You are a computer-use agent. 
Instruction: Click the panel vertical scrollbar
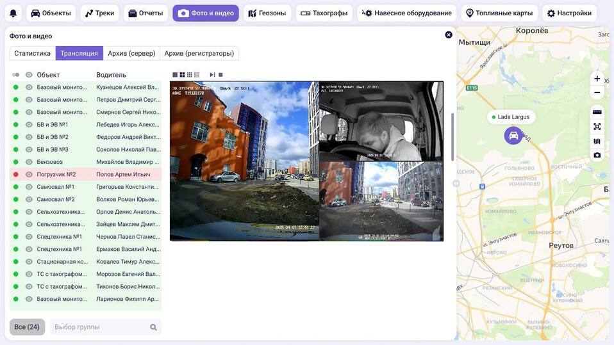[x=452, y=137]
